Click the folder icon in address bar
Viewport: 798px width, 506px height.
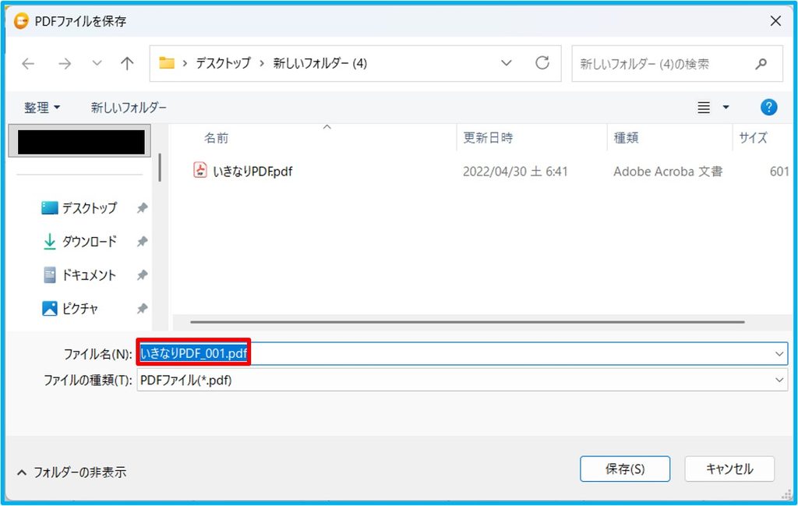click(167, 63)
